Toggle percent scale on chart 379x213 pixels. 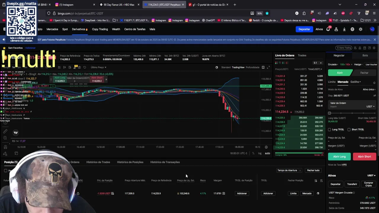(253, 153)
